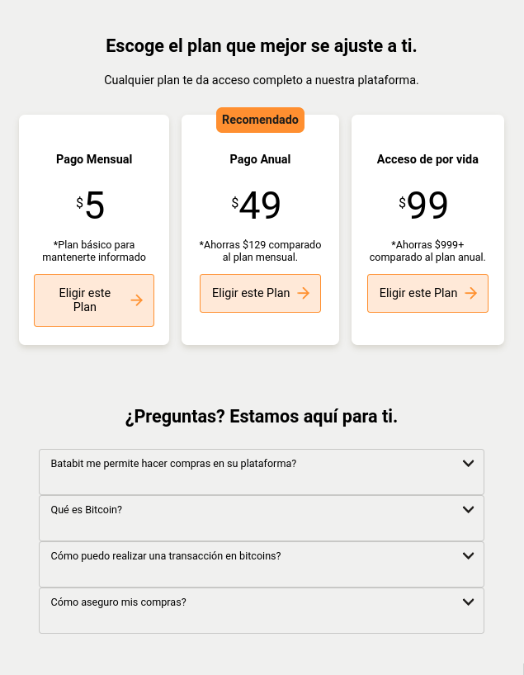Image resolution: width=524 pixels, height=675 pixels.
Task: Select "Eligir este Plan" for lifetime access
Action: [427, 293]
